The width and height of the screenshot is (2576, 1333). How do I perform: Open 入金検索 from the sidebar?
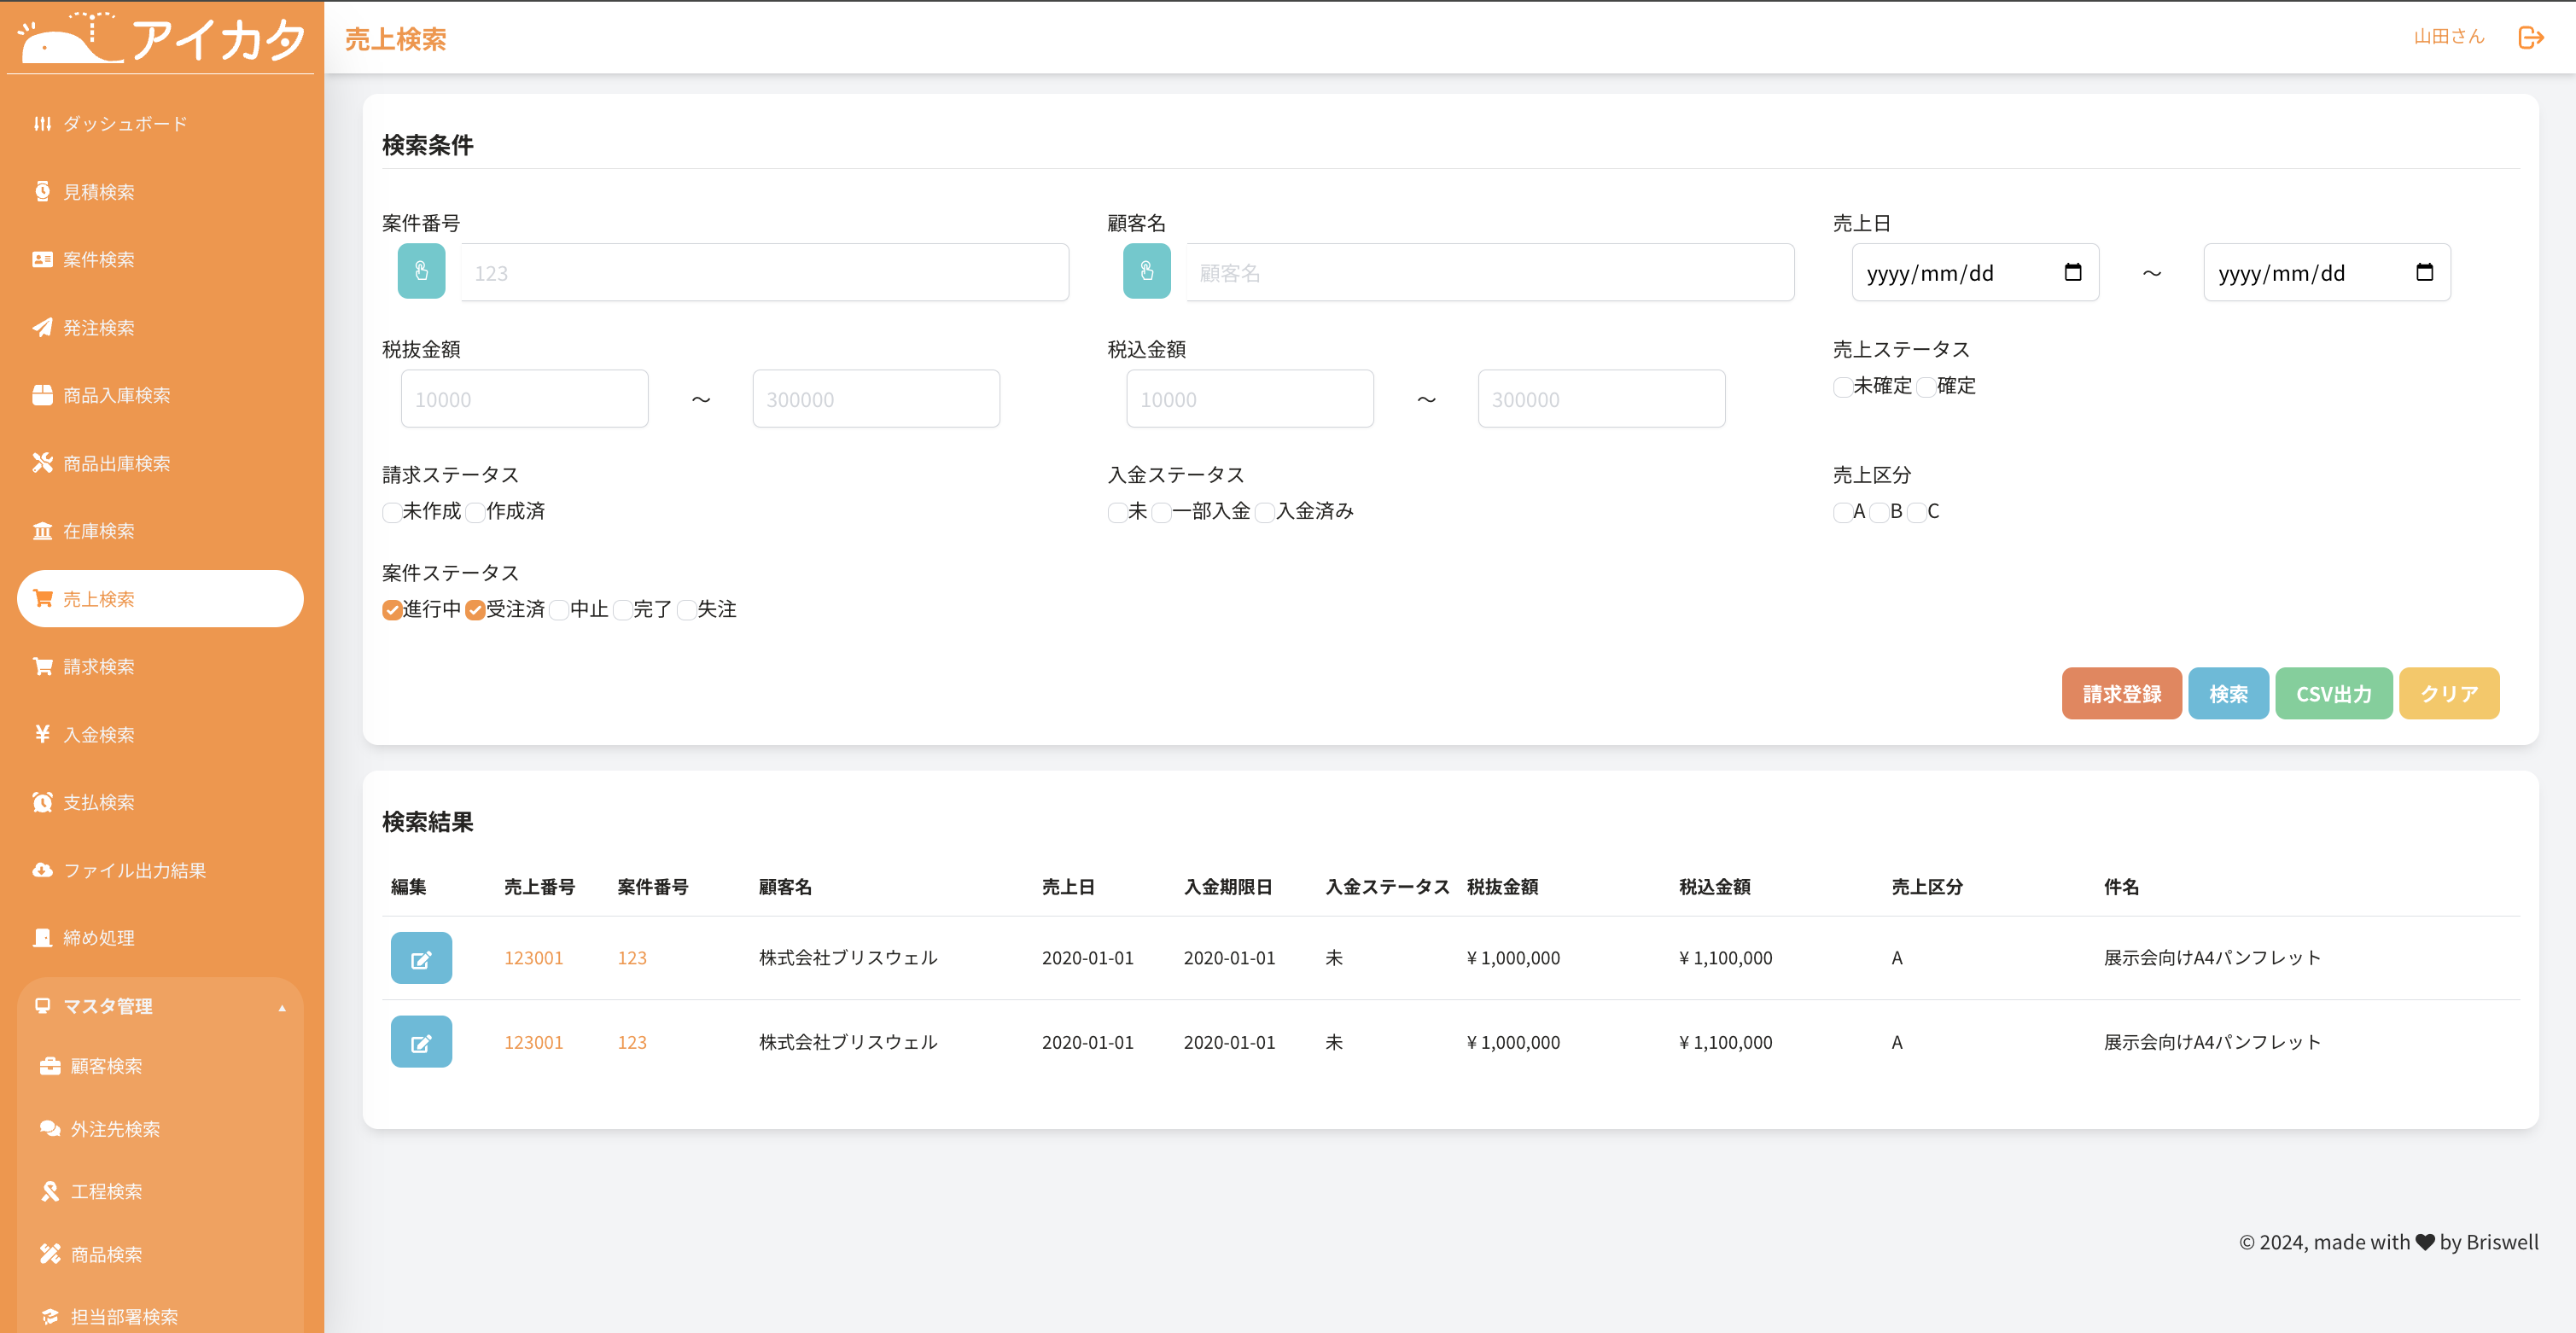coord(160,734)
